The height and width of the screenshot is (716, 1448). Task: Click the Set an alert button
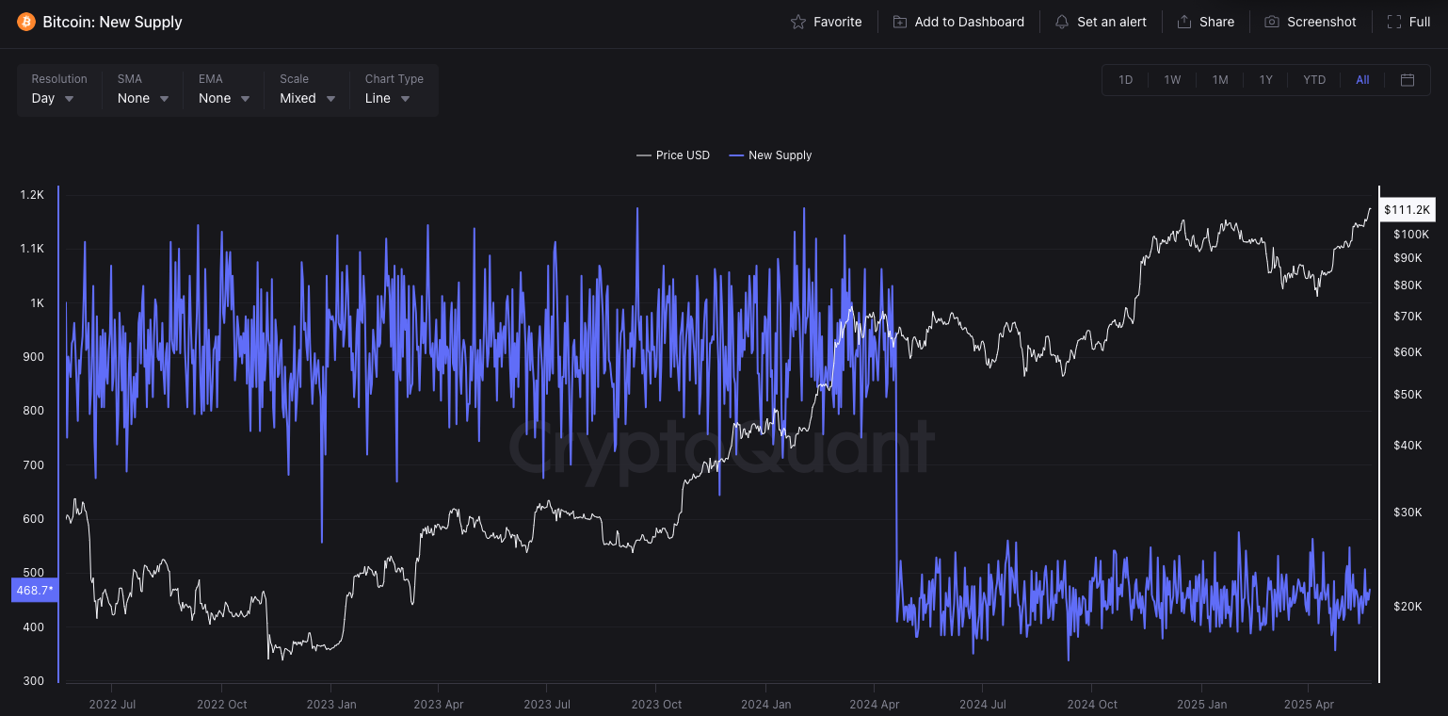coord(1101,22)
